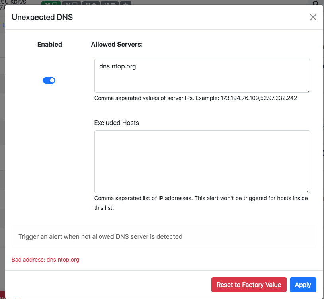Click Apply to save the settings
The height and width of the screenshot is (299, 324).
point(303,285)
